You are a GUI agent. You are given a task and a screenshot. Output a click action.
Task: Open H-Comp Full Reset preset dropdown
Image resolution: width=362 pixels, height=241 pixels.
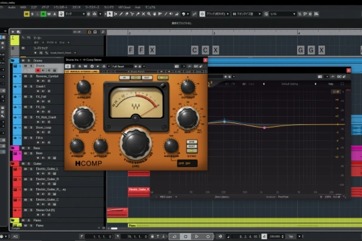coord(123,66)
